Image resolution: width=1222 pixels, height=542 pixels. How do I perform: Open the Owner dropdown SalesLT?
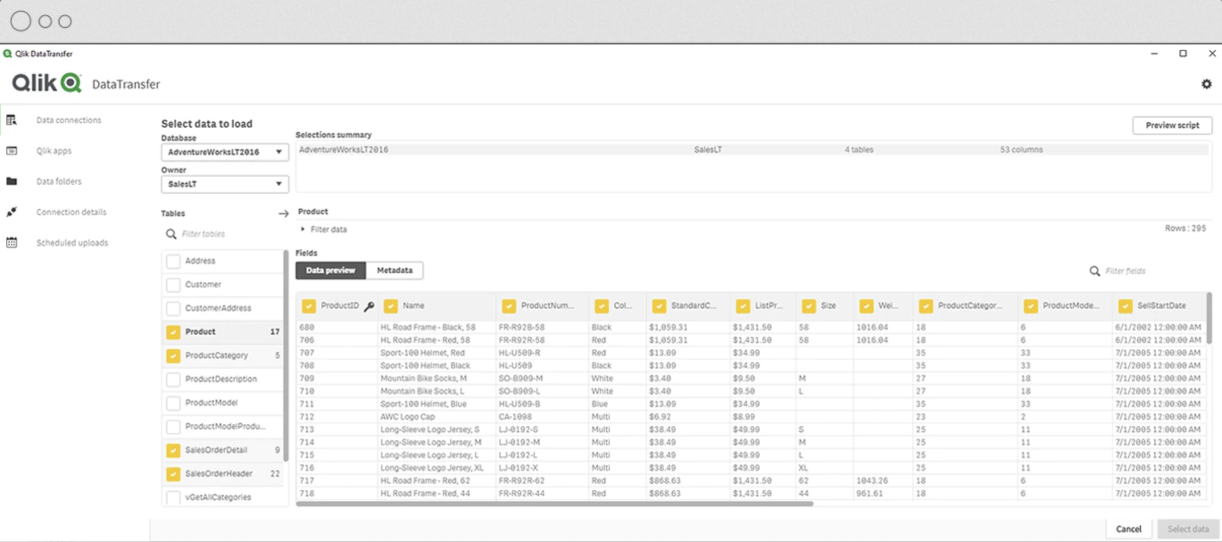coord(225,184)
